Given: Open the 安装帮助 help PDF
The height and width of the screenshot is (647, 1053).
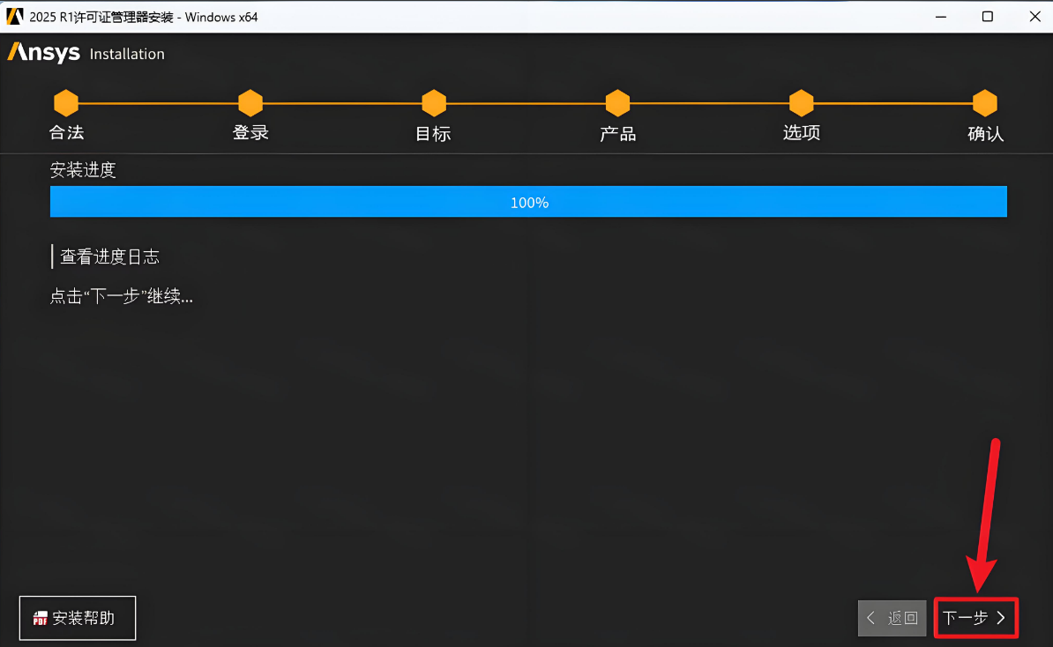Looking at the screenshot, I should pos(78,618).
